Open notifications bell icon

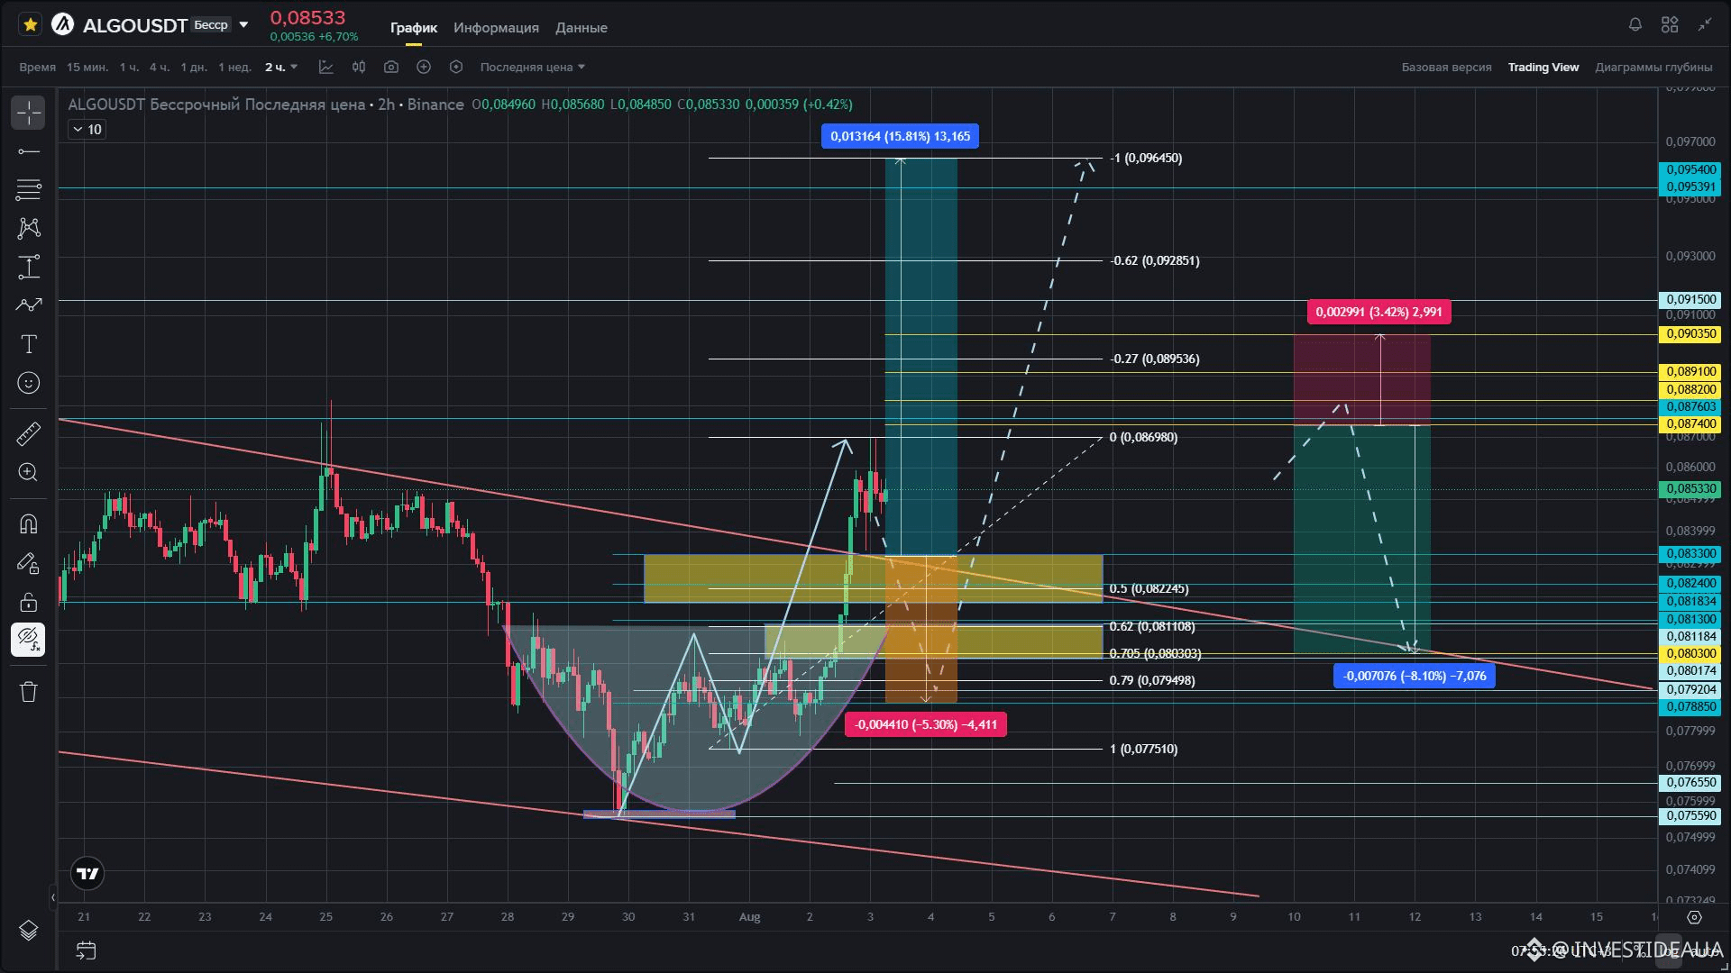tap(1635, 25)
